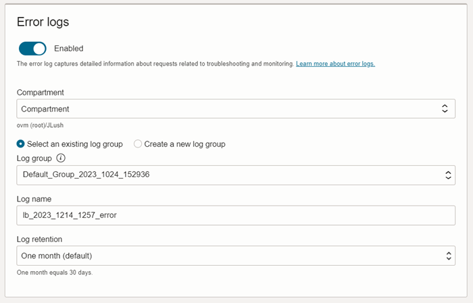Choose Select an existing log group radio
The height and width of the screenshot is (303, 473).
click(x=20, y=144)
